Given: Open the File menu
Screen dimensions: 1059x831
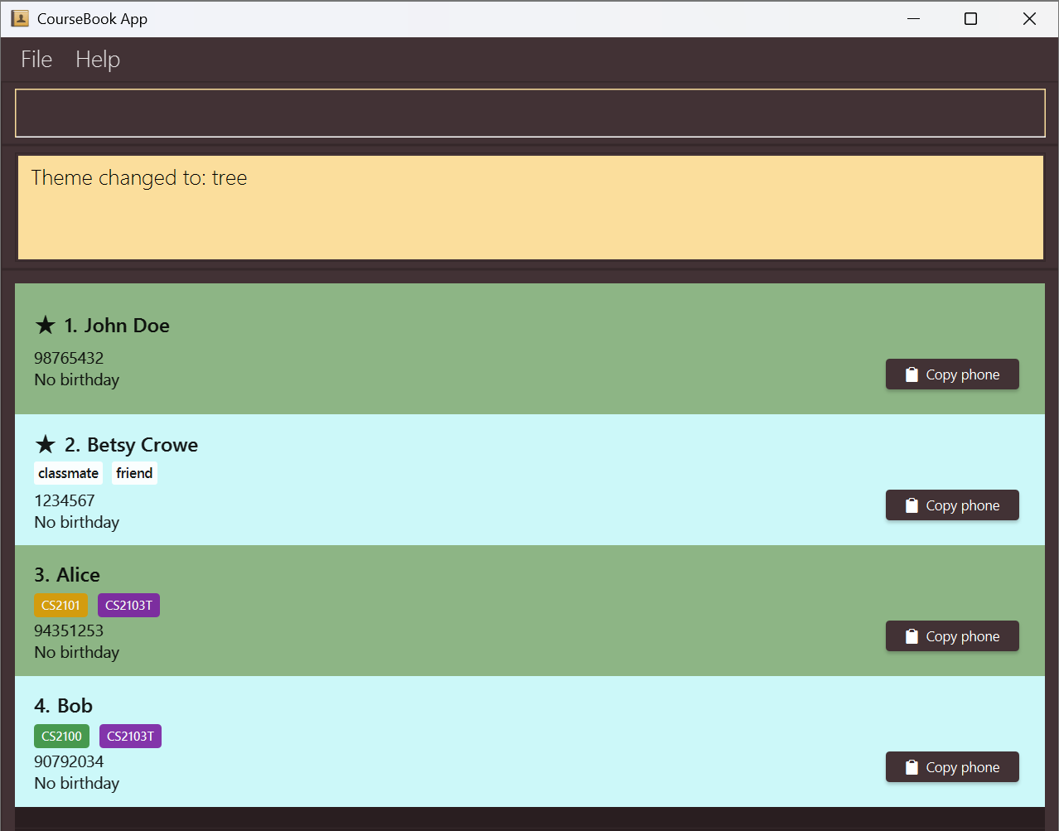Looking at the screenshot, I should pos(36,60).
